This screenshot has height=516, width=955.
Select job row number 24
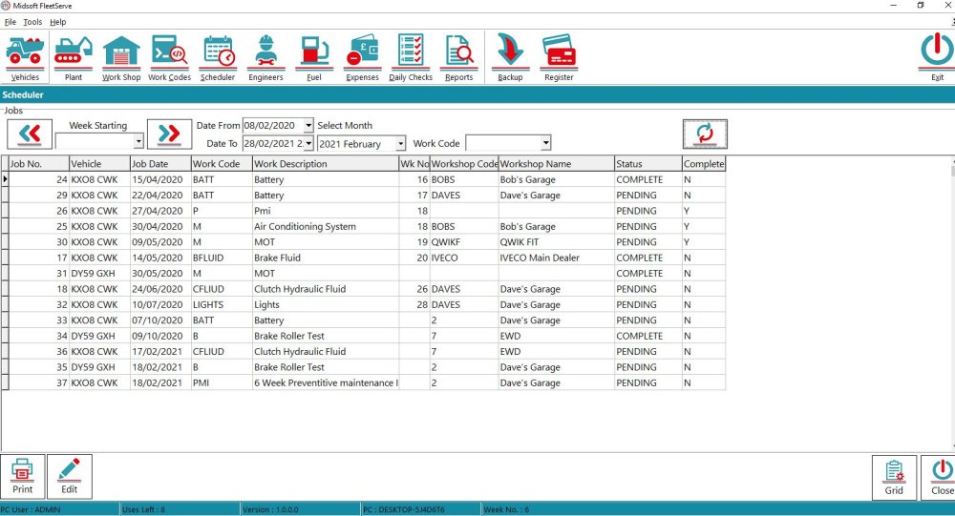point(38,179)
